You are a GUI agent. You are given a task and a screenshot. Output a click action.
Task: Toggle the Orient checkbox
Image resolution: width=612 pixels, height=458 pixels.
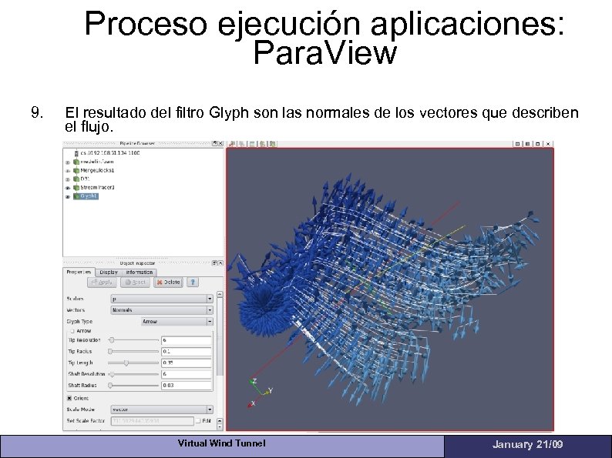pyautogui.click(x=69, y=398)
